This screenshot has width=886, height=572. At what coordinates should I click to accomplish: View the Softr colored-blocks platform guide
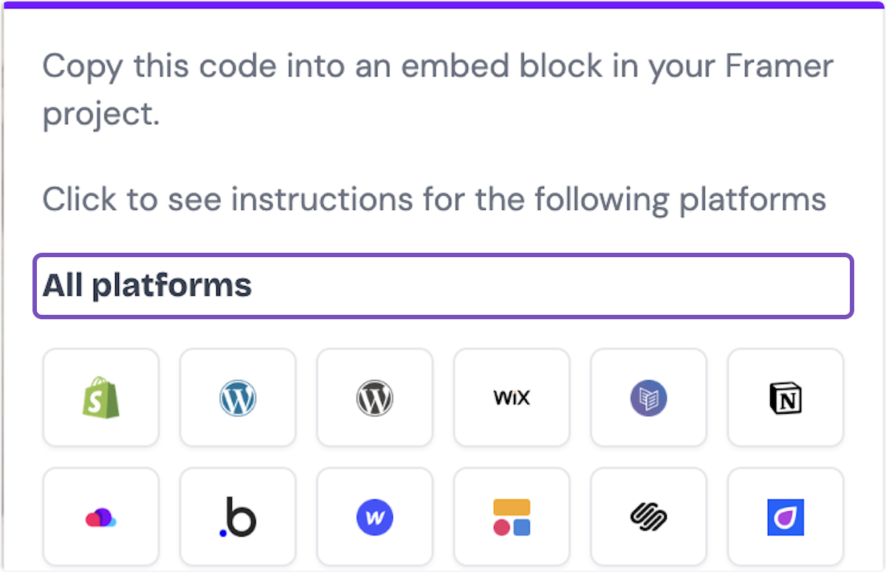pos(512,517)
